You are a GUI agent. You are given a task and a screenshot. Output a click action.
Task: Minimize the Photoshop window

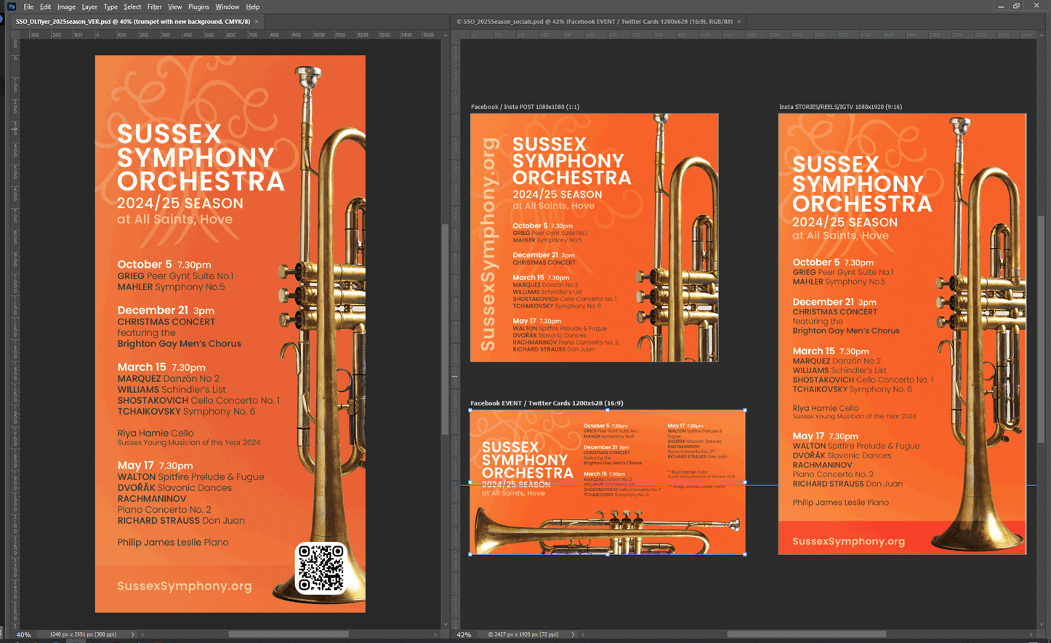coord(1001,6)
